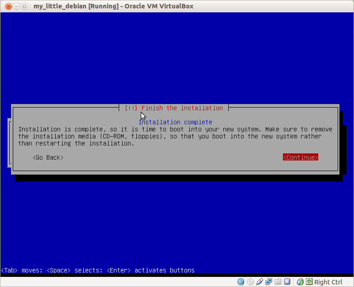Screen dimensions: 354x287
Task: Click the window resize grip corner
Action: pyautogui.click(x=351, y=284)
